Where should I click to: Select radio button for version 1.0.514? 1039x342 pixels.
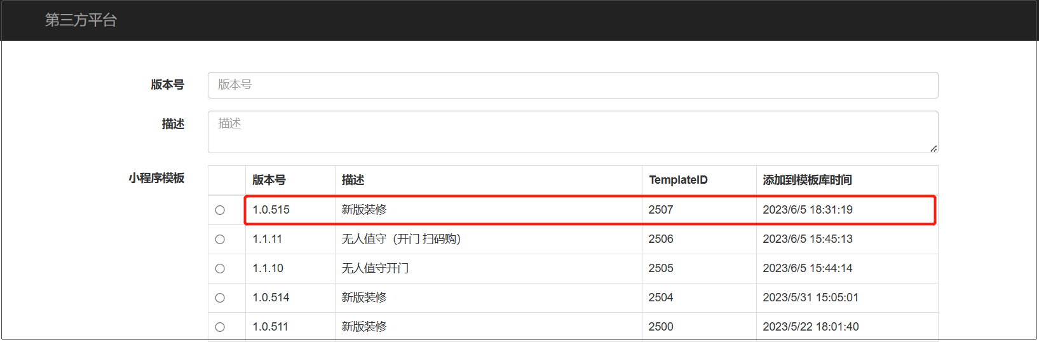[220, 298]
